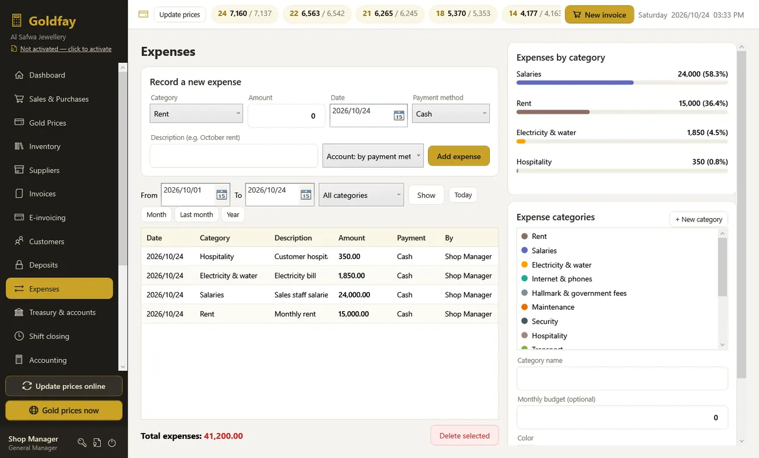
Task: Click the Add expense button
Action: tap(459, 156)
